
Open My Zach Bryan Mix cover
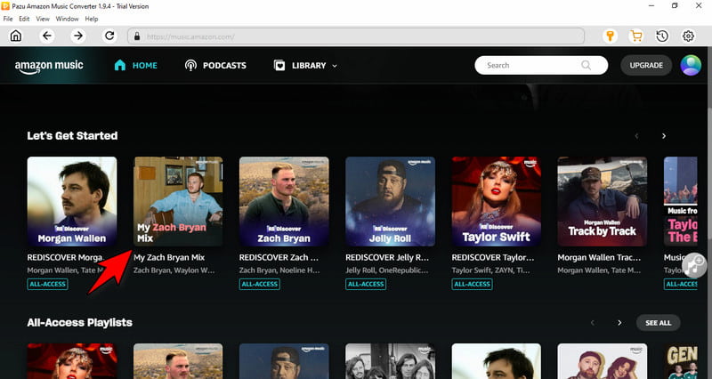point(178,202)
